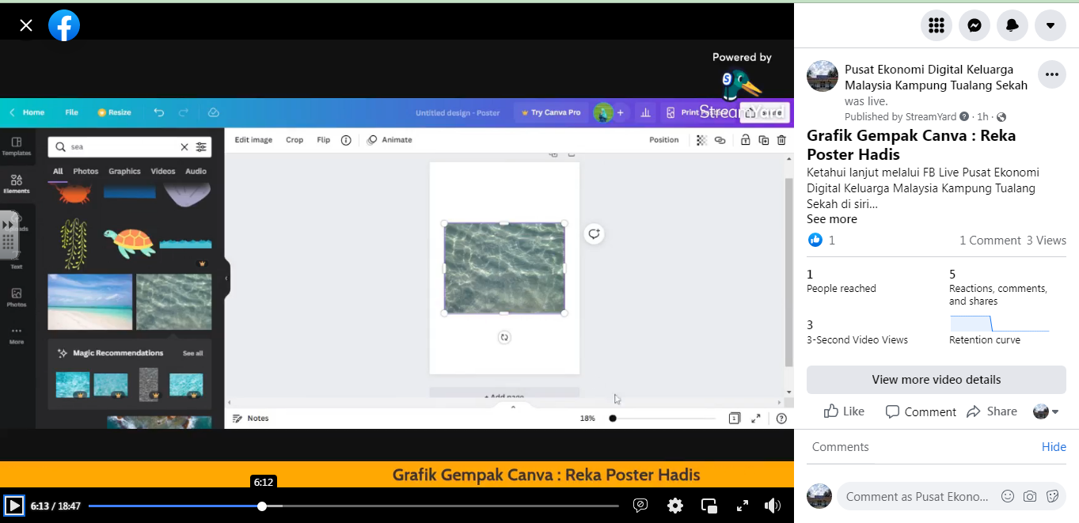
Task: Click Crop in the Canva toolbar
Action: [294, 140]
